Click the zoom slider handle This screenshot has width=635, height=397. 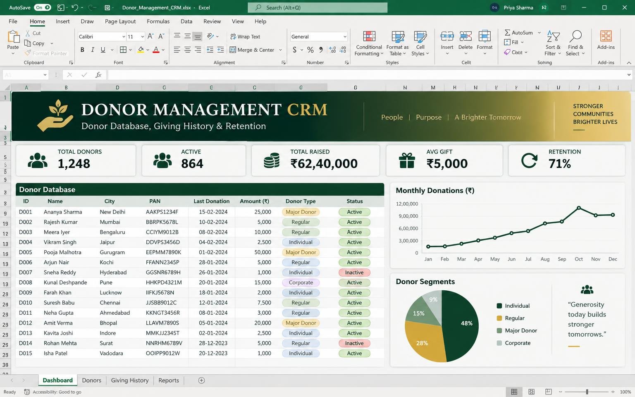(x=587, y=392)
